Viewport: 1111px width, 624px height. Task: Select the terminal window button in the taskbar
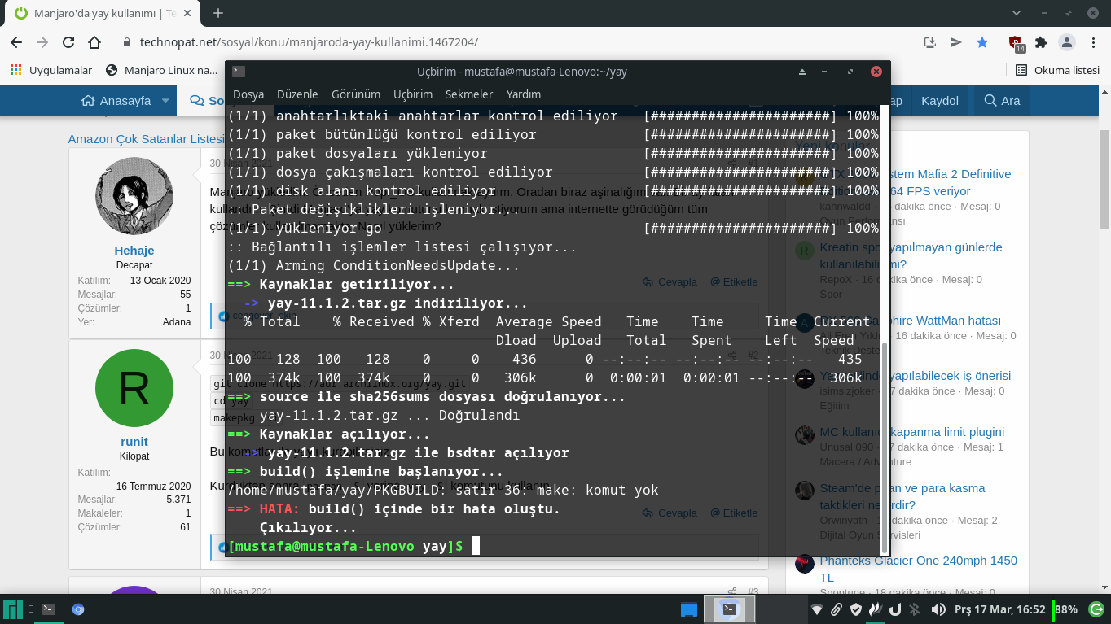(x=730, y=609)
